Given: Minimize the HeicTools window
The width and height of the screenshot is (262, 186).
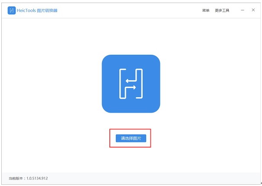Looking at the screenshot, I should click(x=243, y=10).
